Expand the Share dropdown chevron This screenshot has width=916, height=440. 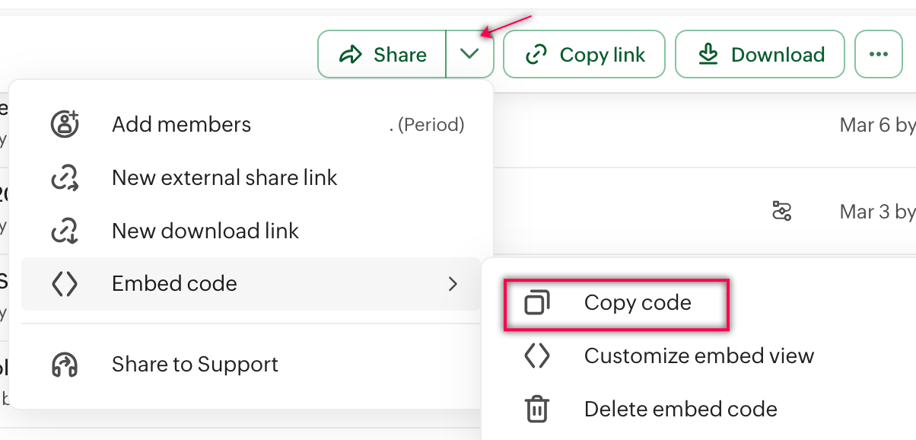tap(470, 55)
